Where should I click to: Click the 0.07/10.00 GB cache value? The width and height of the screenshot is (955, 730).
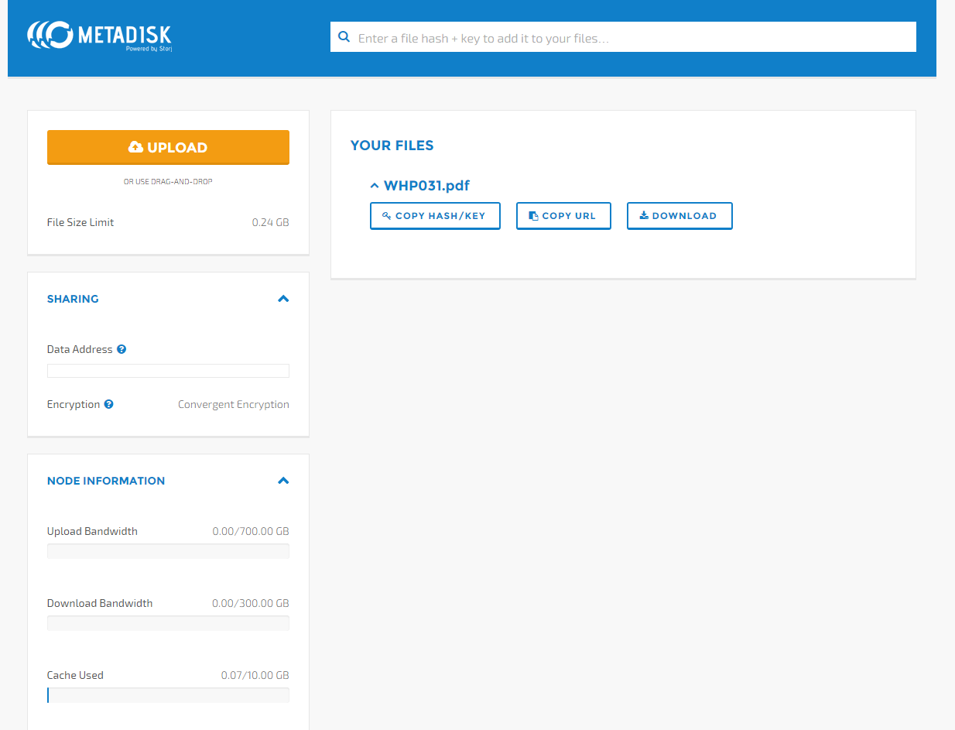255,675
